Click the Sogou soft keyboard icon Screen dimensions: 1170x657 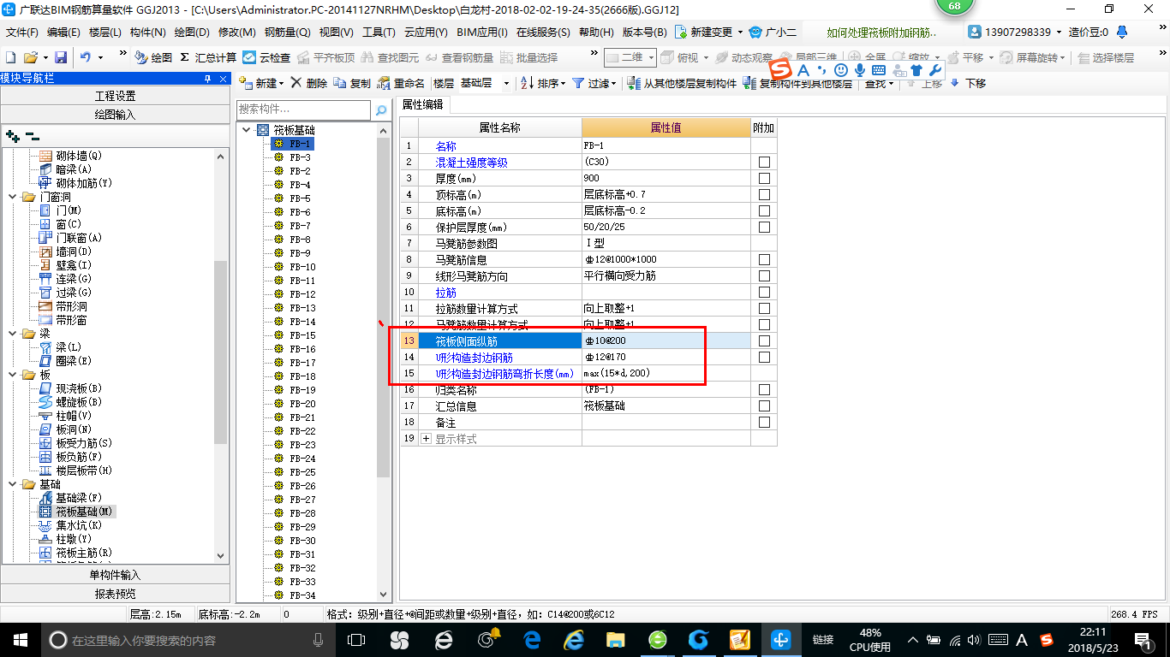coord(879,69)
